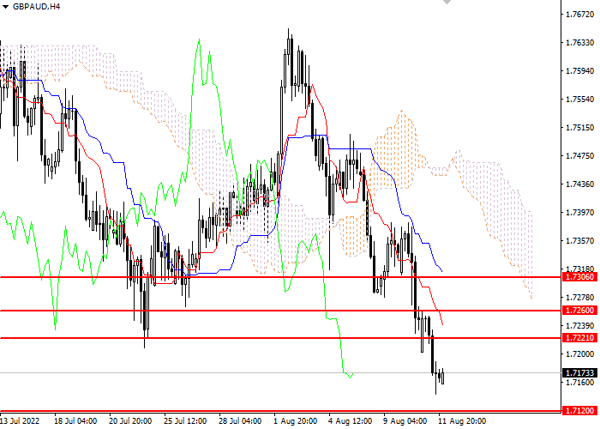Click the current price label 1.71733

[x=580, y=372]
